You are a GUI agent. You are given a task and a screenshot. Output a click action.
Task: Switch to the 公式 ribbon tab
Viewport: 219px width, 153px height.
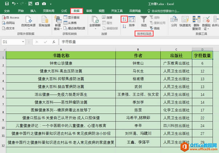(64, 11)
